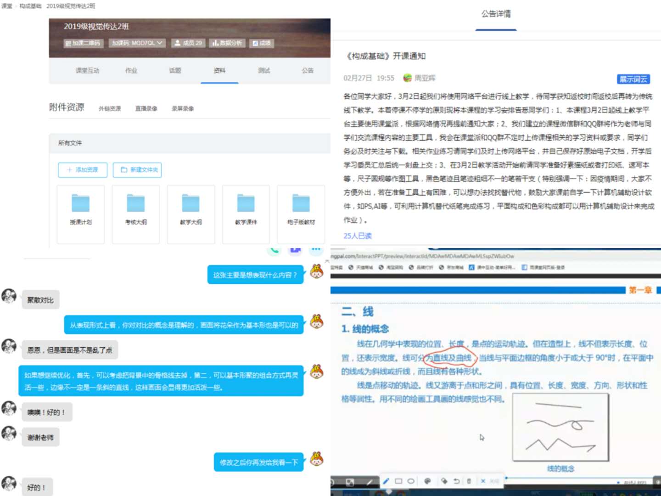The height and width of the screenshot is (496, 661).
Task: Switch to the 直播录像 section
Action: coord(146,108)
